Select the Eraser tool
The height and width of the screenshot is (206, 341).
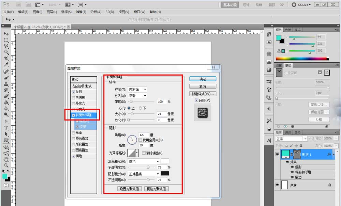tap(6, 96)
